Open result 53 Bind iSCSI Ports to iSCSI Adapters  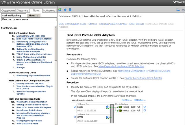(34, 39)
